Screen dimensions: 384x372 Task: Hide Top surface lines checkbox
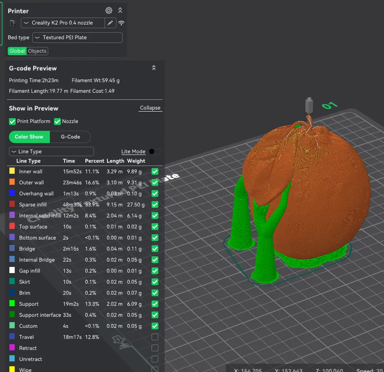click(155, 226)
